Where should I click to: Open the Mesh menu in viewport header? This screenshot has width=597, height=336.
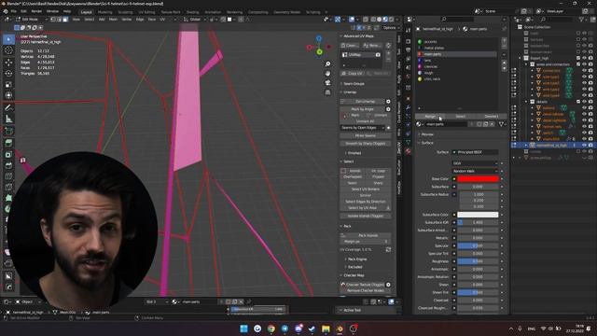click(x=113, y=19)
